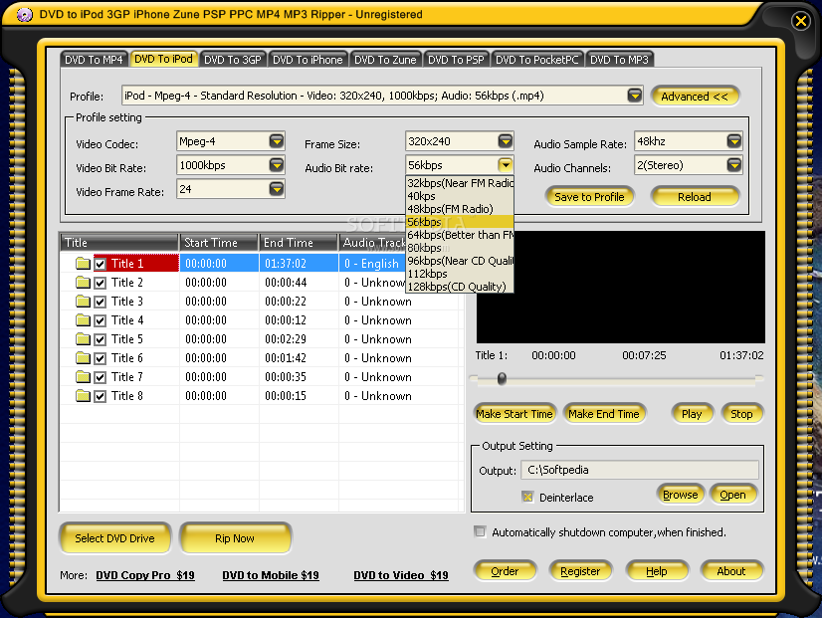Enable automatic shutdown when finished
This screenshot has width=822, height=618.
coord(480,531)
